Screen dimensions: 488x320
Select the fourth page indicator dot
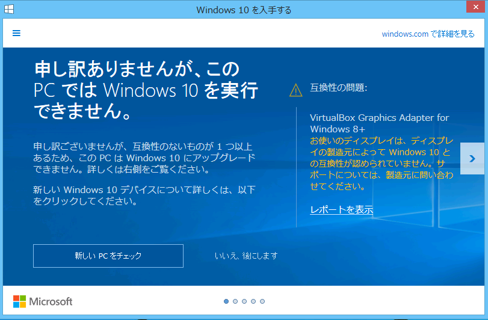click(253, 301)
